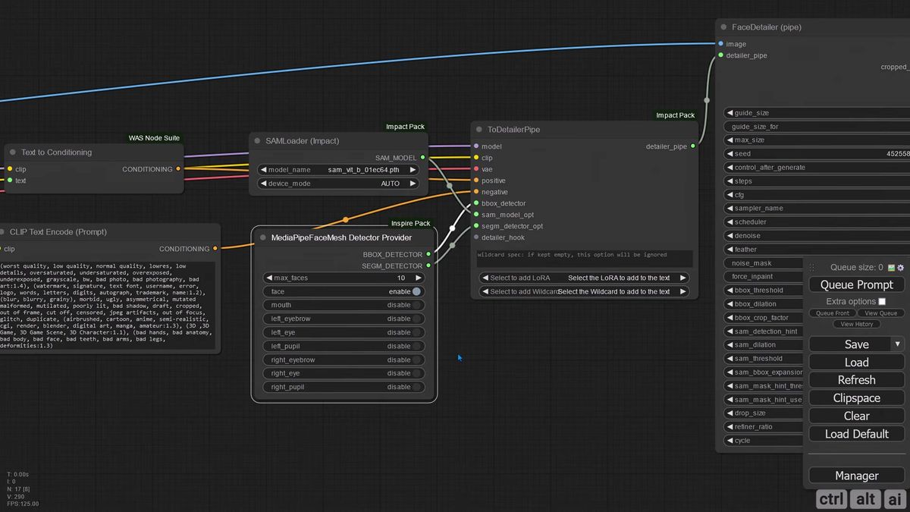This screenshot has height=512, width=910.
Task: Click the negative prompt text area in CLIP Text Encode
Action: (108, 306)
